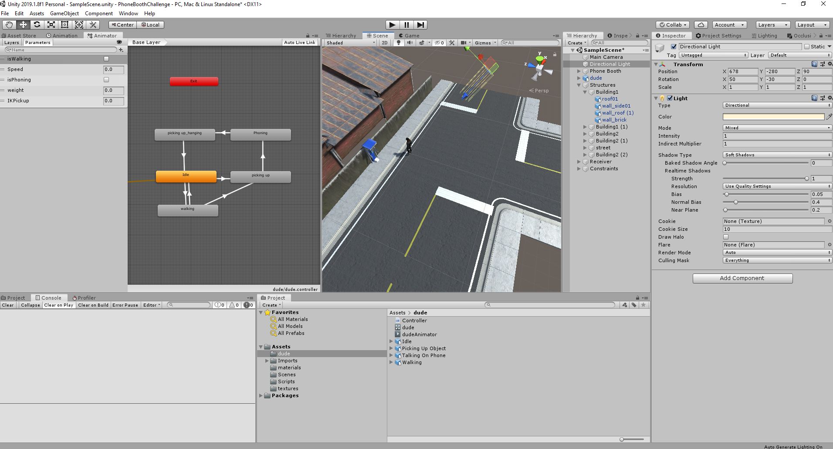The height and width of the screenshot is (449, 833).
Task: Open the Shadow Type dropdown
Action: point(777,155)
